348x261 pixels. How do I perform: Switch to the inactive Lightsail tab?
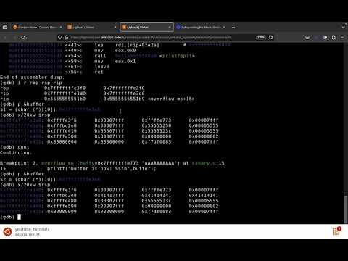(92, 28)
